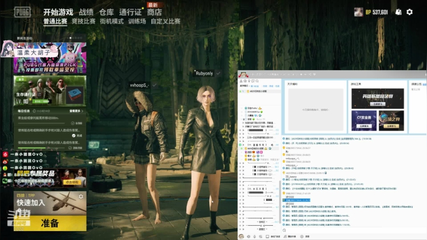
Task: Switch to the 战绩 tab
Action: 86,12
